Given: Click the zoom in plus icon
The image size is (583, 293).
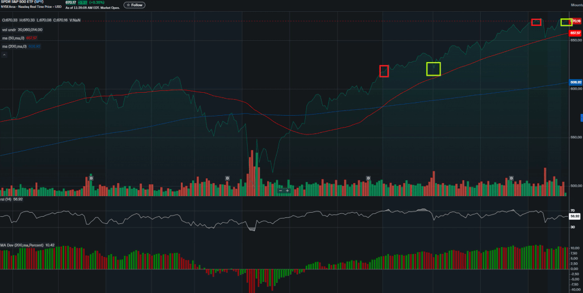Looking at the screenshot, I should 287,190.
